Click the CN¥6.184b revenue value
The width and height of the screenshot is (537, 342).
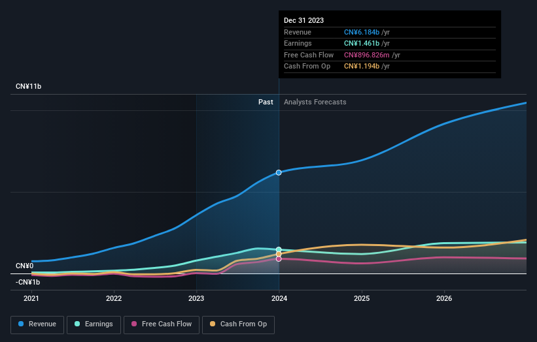pyautogui.click(x=362, y=32)
